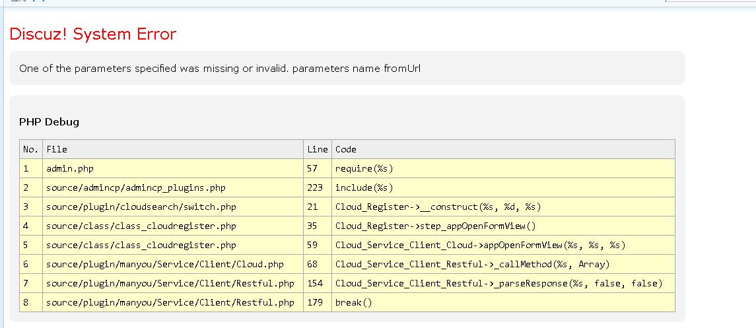This screenshot has width=756, height=328.
Task: Click the 'Line' column header
Action: [318, 149]
